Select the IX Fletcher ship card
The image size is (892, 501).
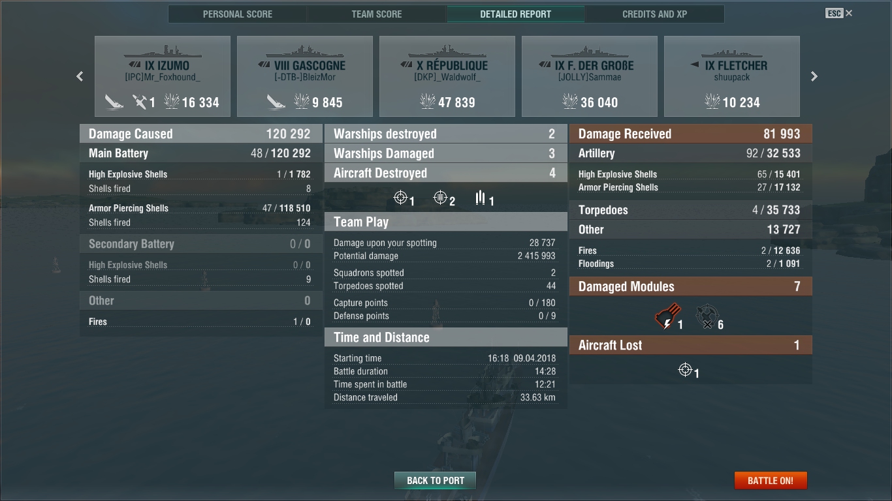pos(732,76)
